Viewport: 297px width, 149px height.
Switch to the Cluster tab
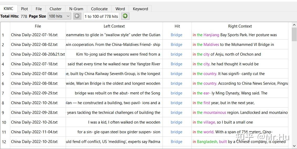pos(55,9)
